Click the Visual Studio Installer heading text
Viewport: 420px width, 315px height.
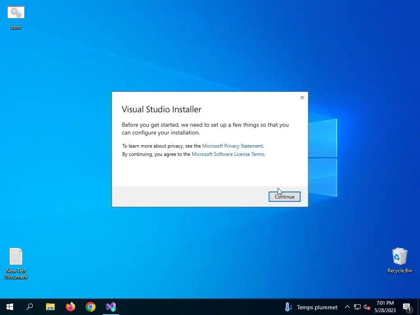[x=162, y=109]
